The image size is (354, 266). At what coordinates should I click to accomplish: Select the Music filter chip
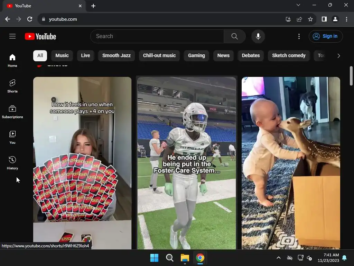[62, 56]
